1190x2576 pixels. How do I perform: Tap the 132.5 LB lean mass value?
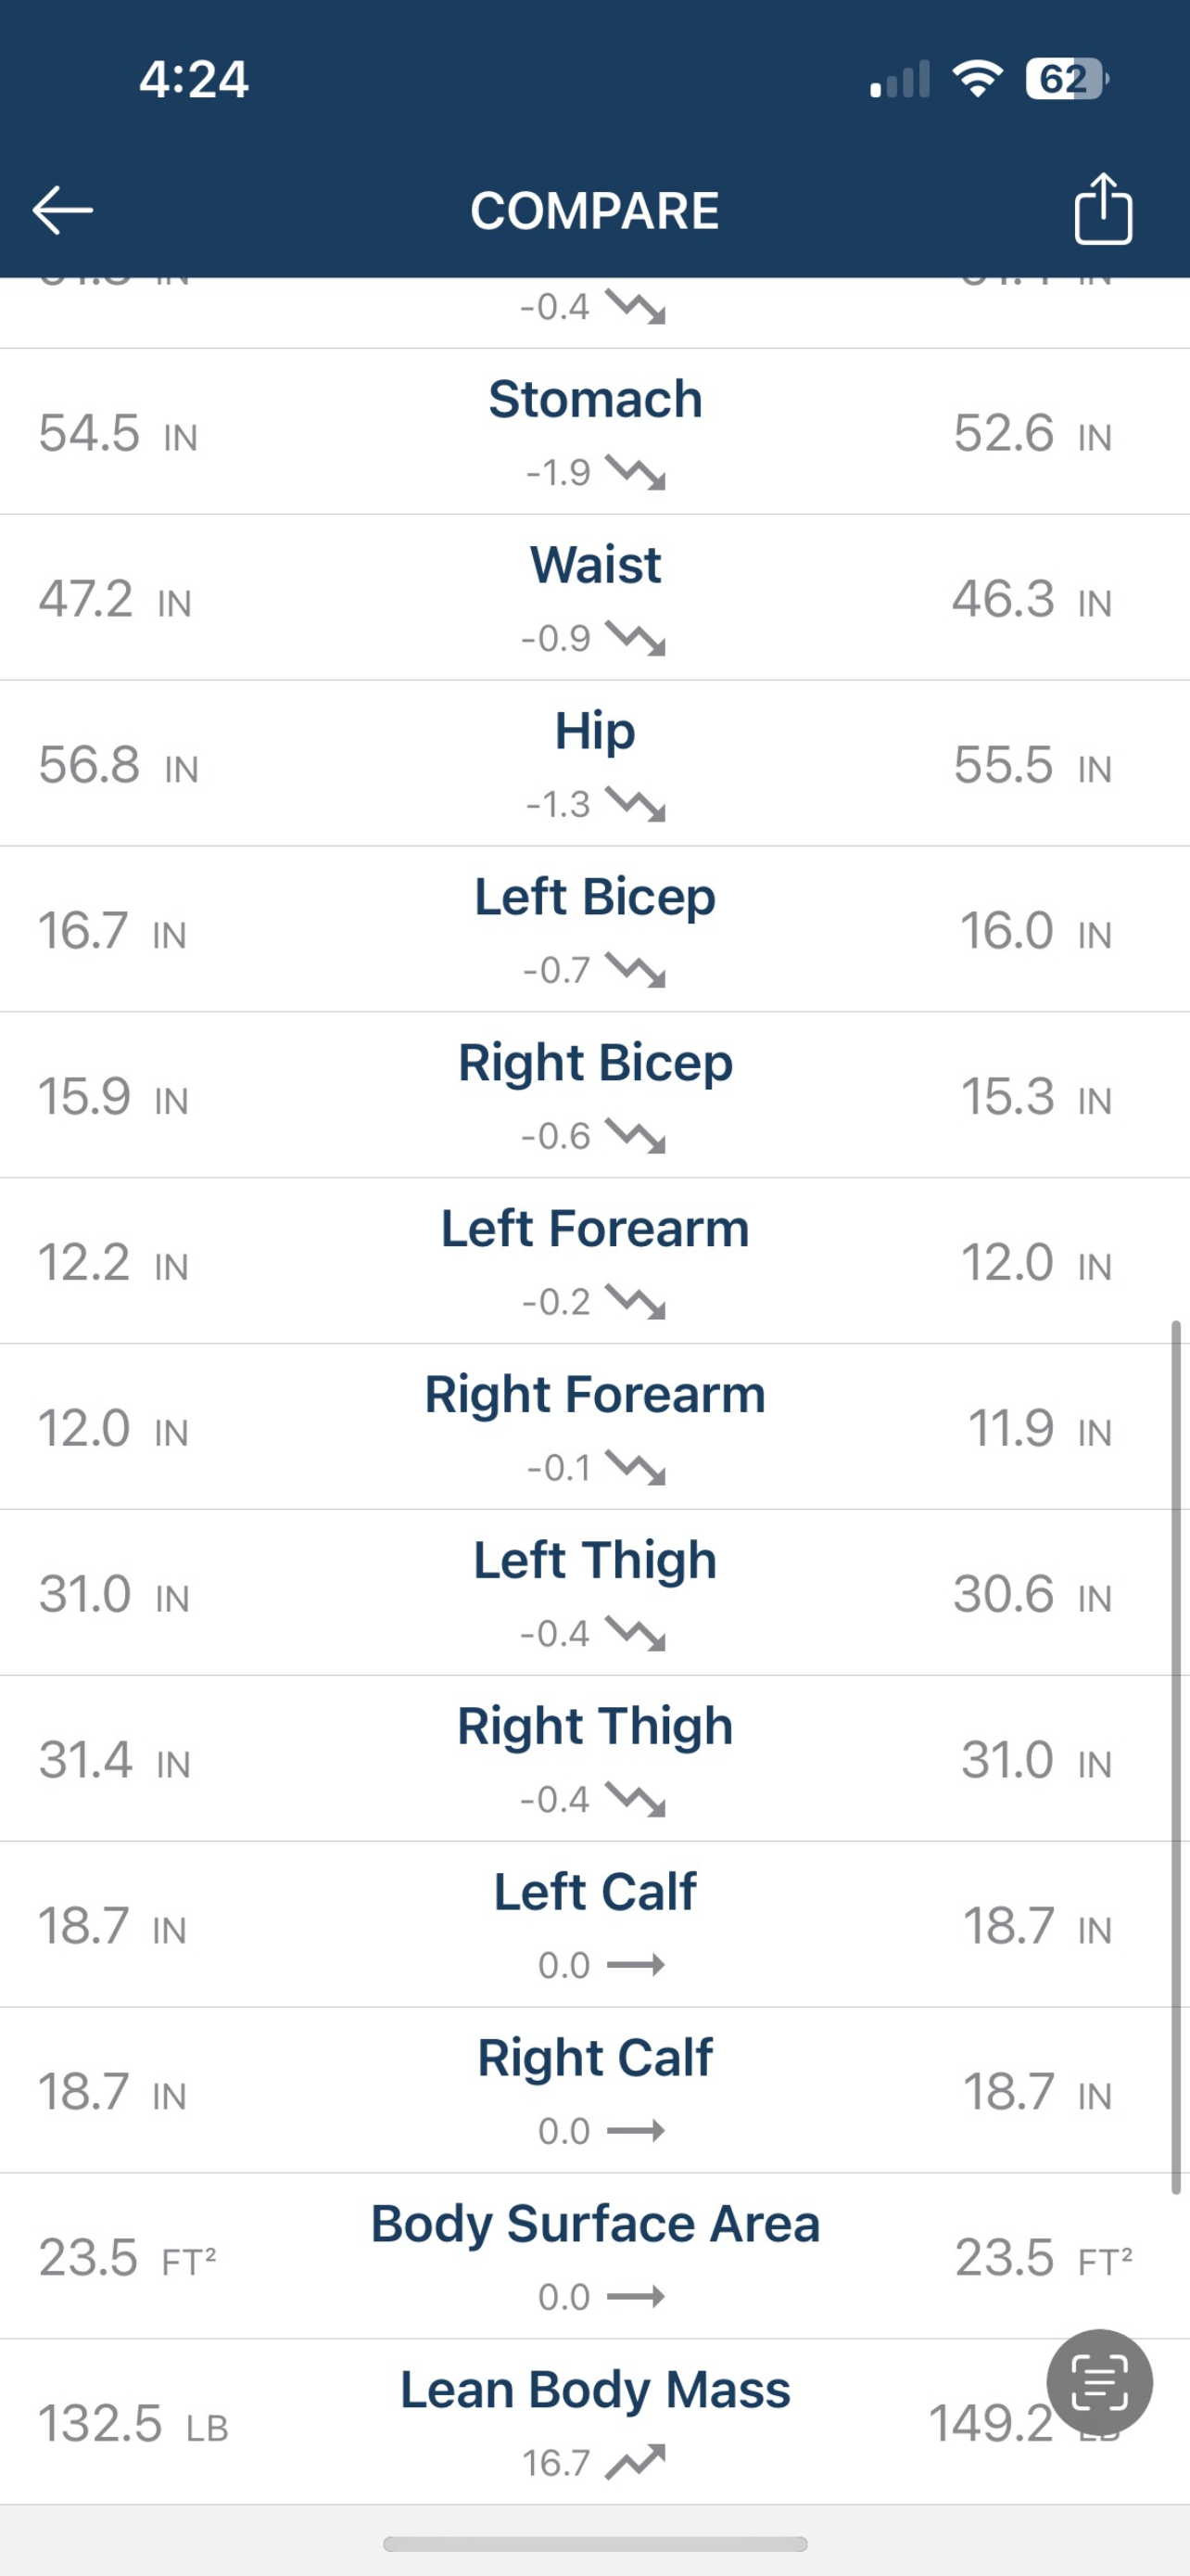(x=133, y=2424)
